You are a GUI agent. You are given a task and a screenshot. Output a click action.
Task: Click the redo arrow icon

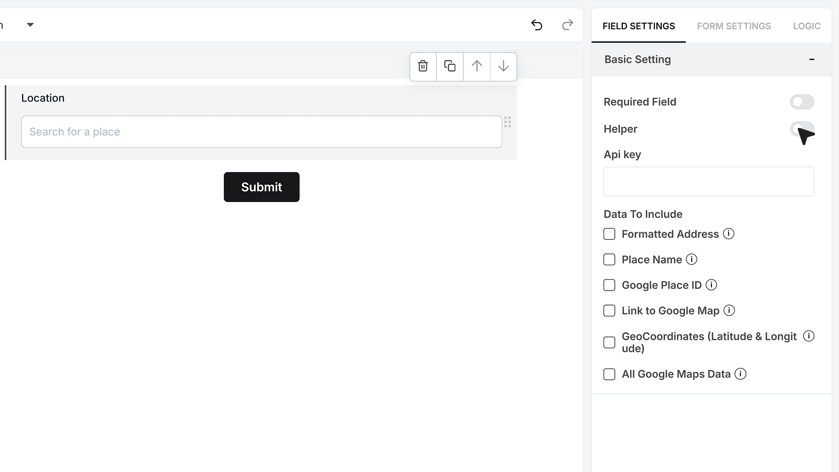(567, 25)
